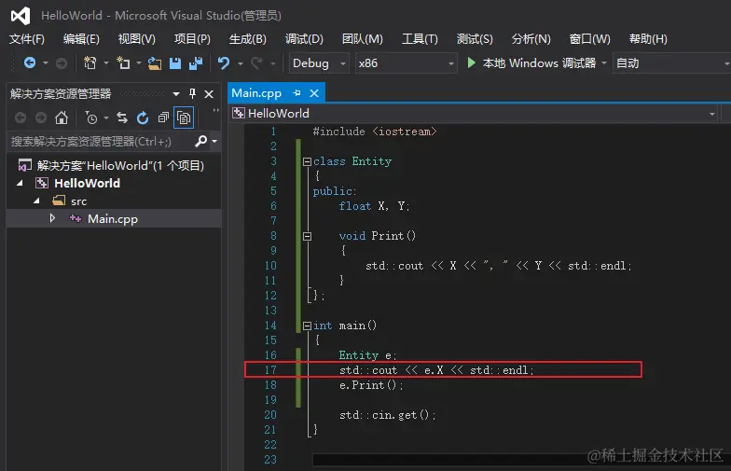Open the Pending Changes Filter dropdown arrow

coord(106,118)
